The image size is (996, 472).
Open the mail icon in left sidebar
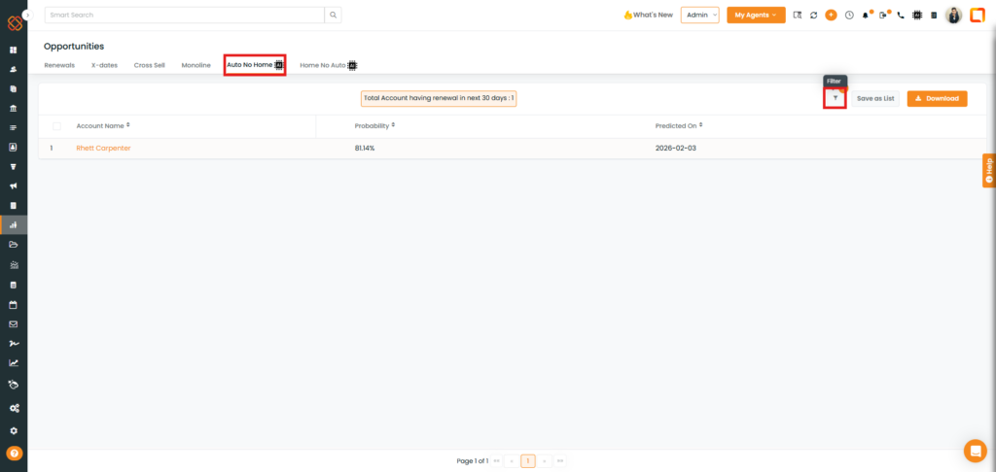tap(14, 323)
